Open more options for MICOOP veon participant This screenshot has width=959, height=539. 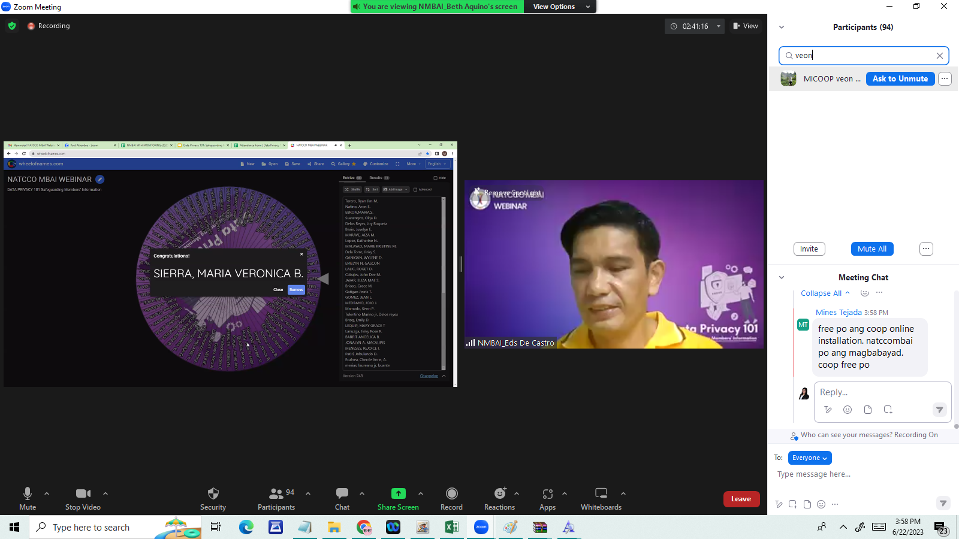coord(945,78)
